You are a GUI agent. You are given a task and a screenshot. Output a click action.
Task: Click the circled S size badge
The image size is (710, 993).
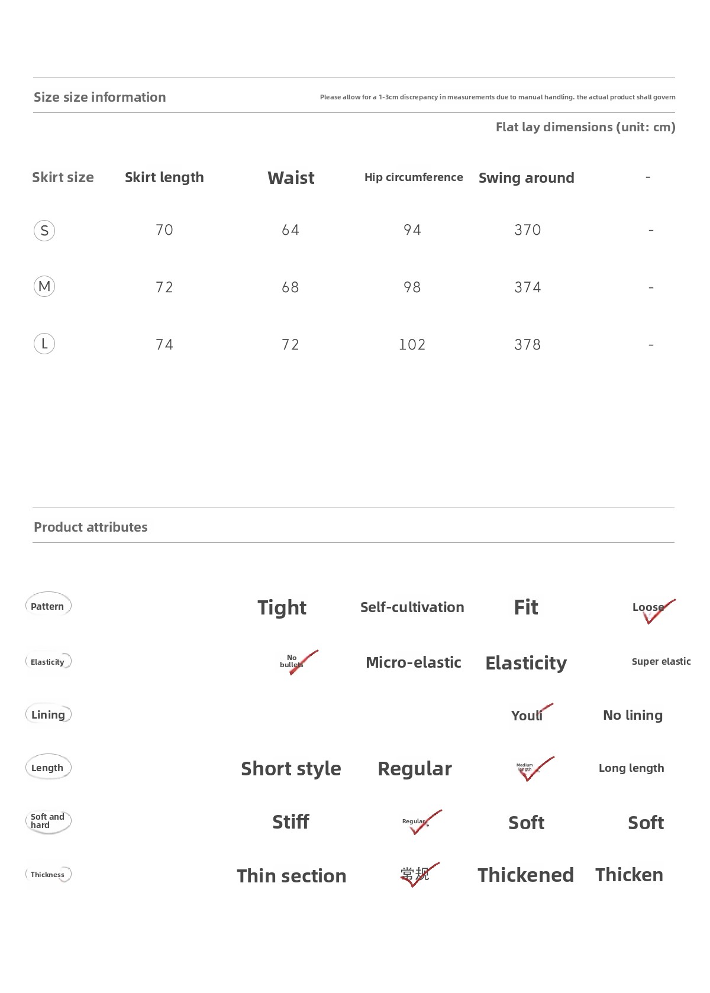44,230
